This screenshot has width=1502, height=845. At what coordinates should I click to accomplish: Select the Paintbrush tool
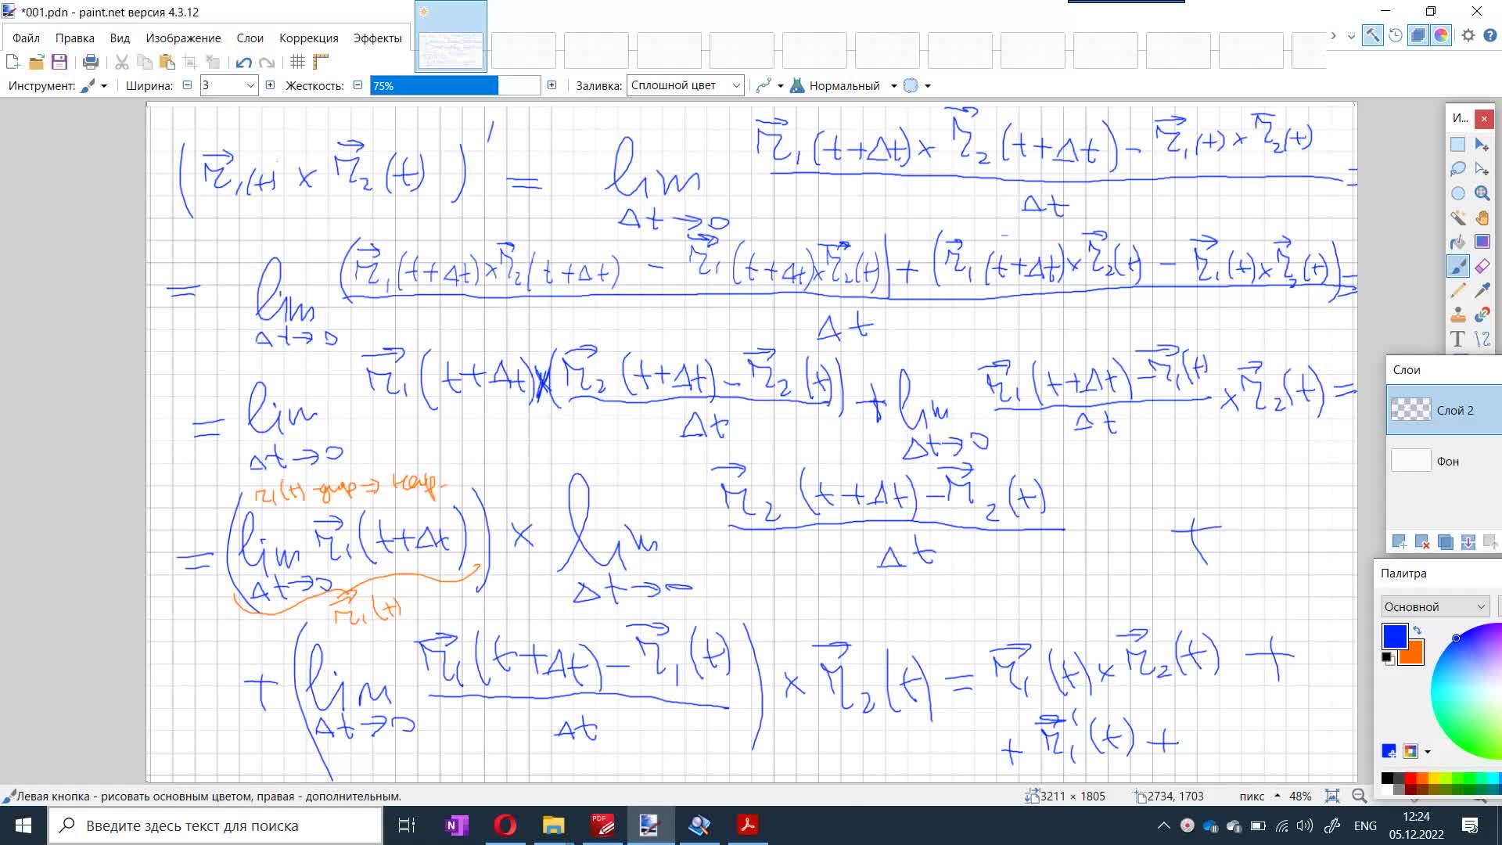(1457, 266)
